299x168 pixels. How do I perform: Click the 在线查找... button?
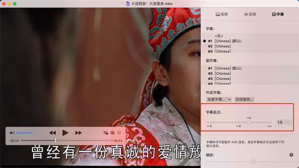(x=244, y=100)
